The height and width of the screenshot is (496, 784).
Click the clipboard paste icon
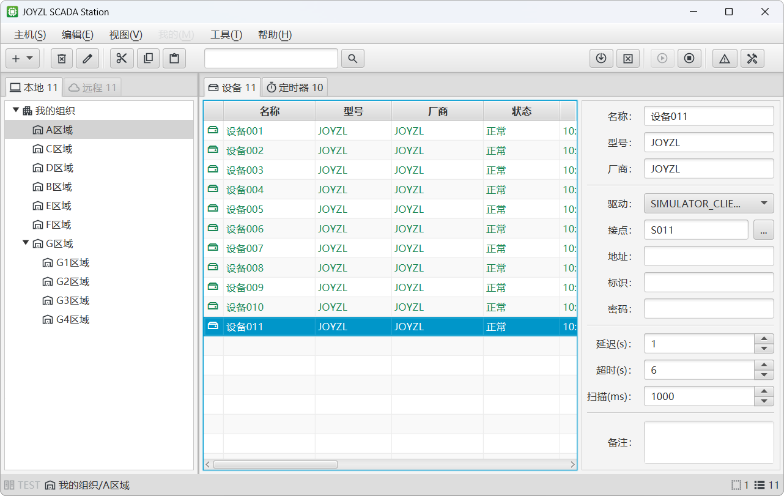tap(174, 59)
